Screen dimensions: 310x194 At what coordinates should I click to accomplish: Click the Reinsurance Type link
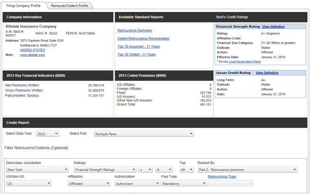pos(222,176)
